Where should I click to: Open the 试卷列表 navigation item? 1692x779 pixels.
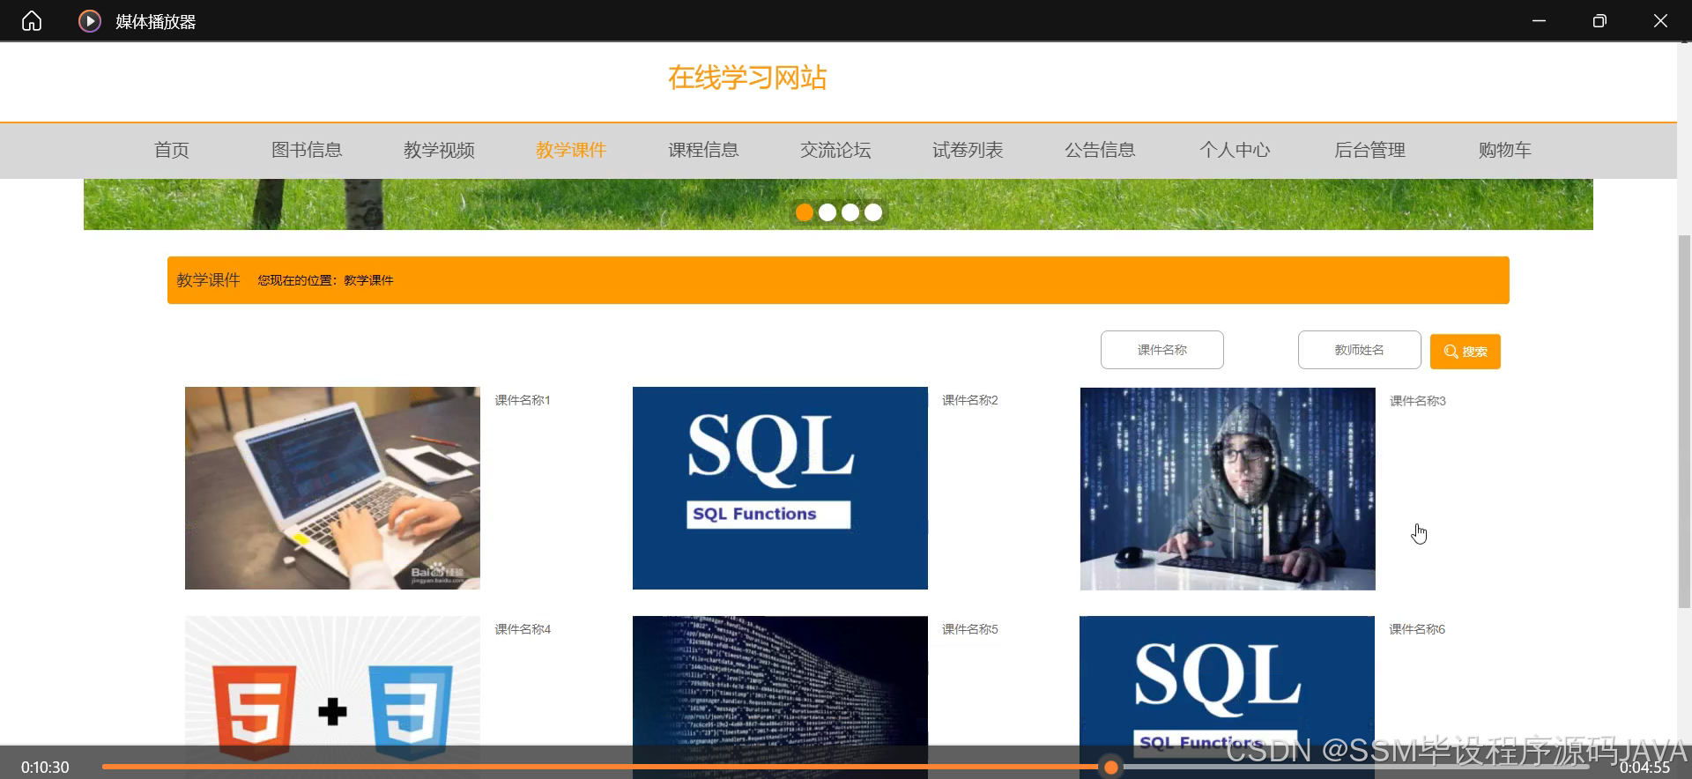coord(968,150)
